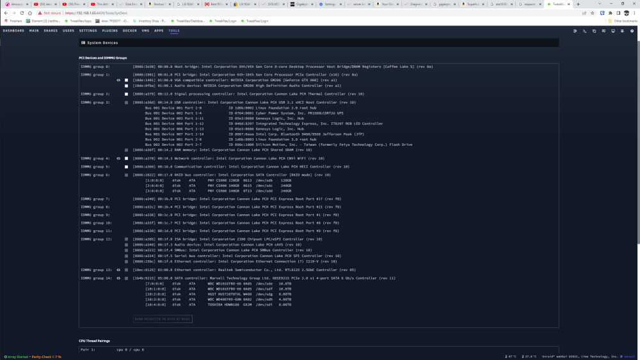Viewport: 640px width, 360px height.
Task: Open the Inventory Shop bookmark
Action: 149,21
